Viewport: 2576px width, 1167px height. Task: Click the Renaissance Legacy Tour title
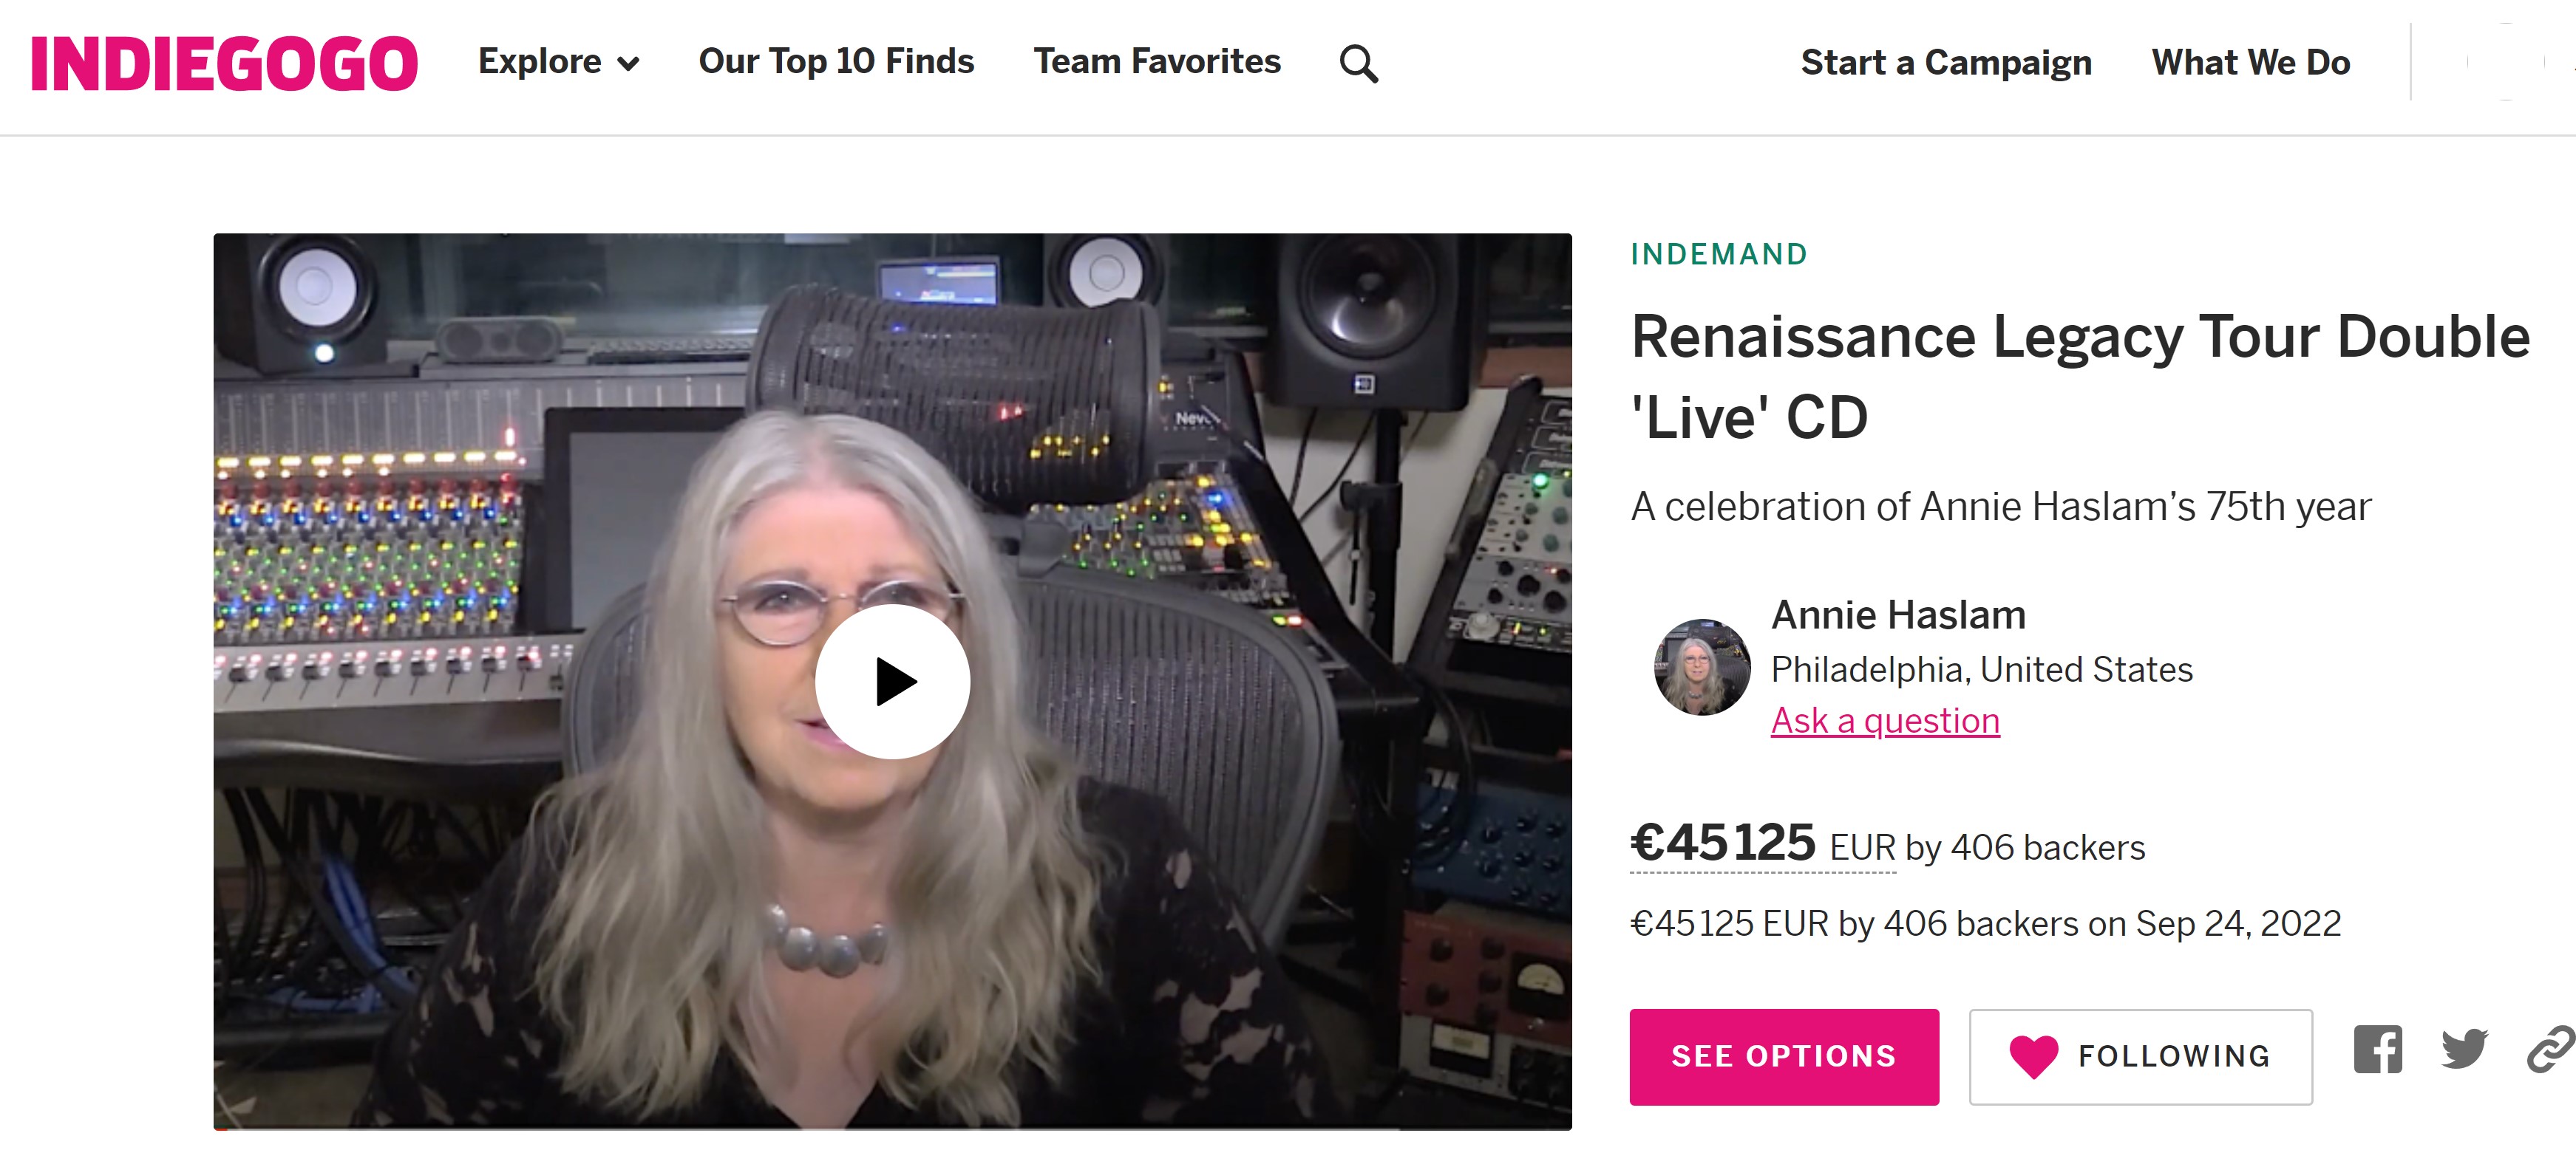click(2080, 376)
